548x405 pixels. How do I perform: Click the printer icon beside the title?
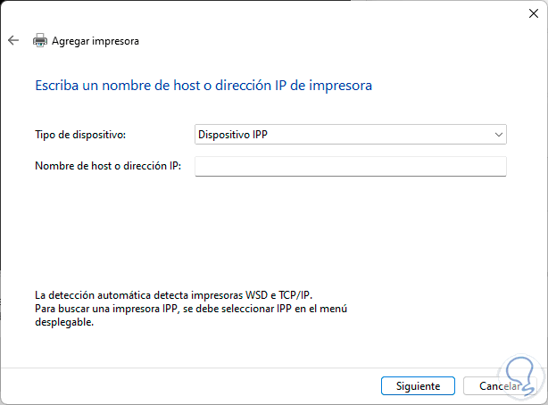click(39, 40)
